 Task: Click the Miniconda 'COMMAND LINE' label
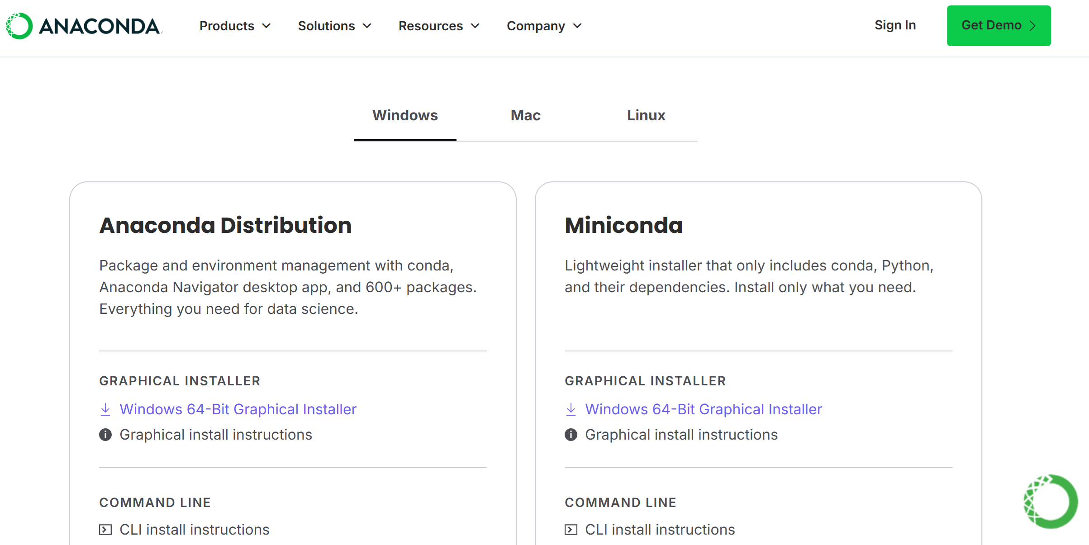[620, 502]
